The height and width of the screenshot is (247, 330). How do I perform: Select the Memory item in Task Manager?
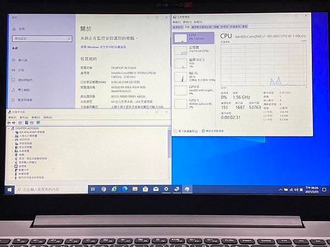click(194, 50)
